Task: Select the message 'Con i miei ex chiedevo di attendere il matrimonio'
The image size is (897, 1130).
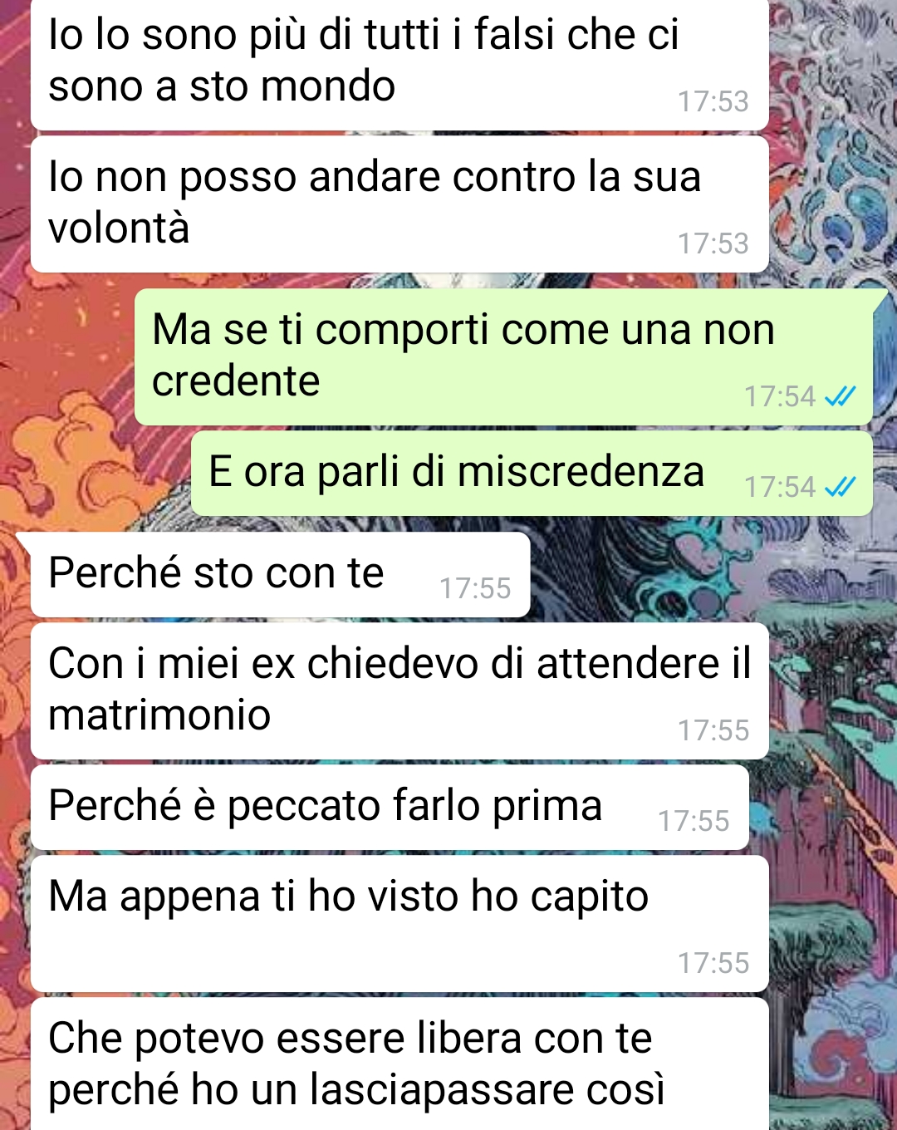Action: click(399, 690)
